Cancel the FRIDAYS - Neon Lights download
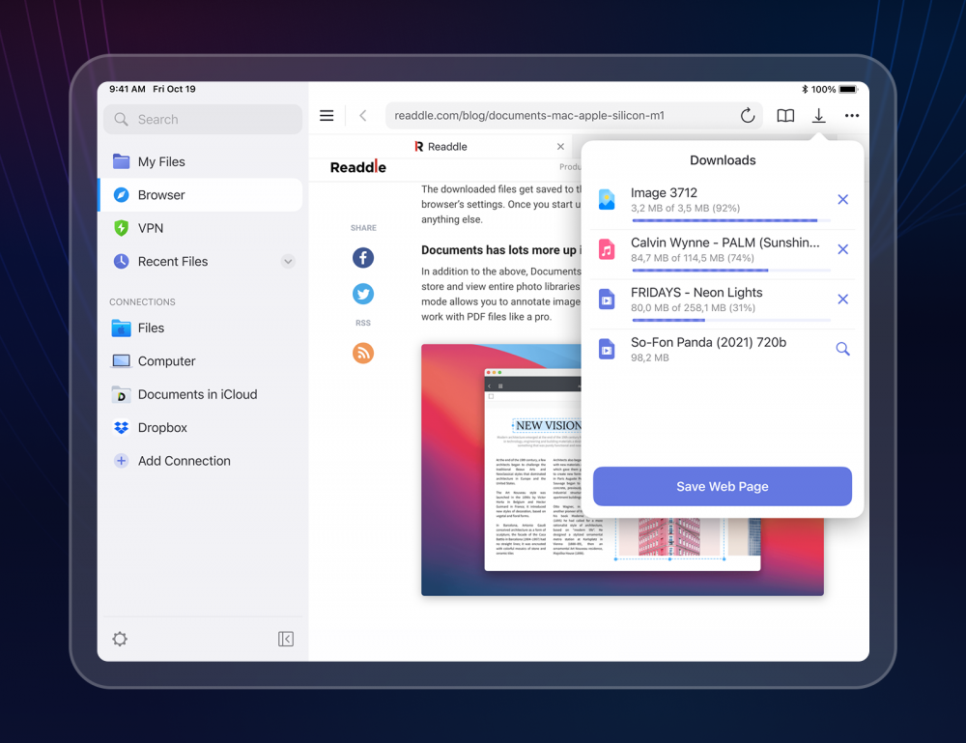Image resolution: width=966 pixels, height=743 pixels. 842,300
